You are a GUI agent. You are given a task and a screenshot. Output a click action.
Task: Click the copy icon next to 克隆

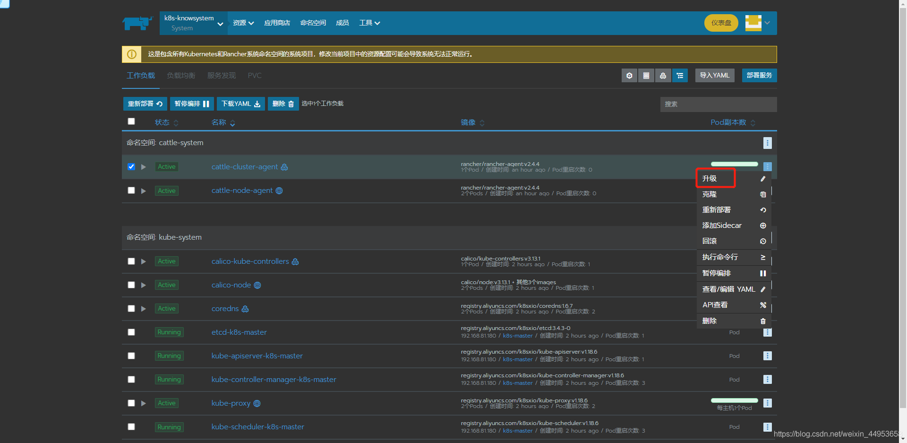[763, 194]
